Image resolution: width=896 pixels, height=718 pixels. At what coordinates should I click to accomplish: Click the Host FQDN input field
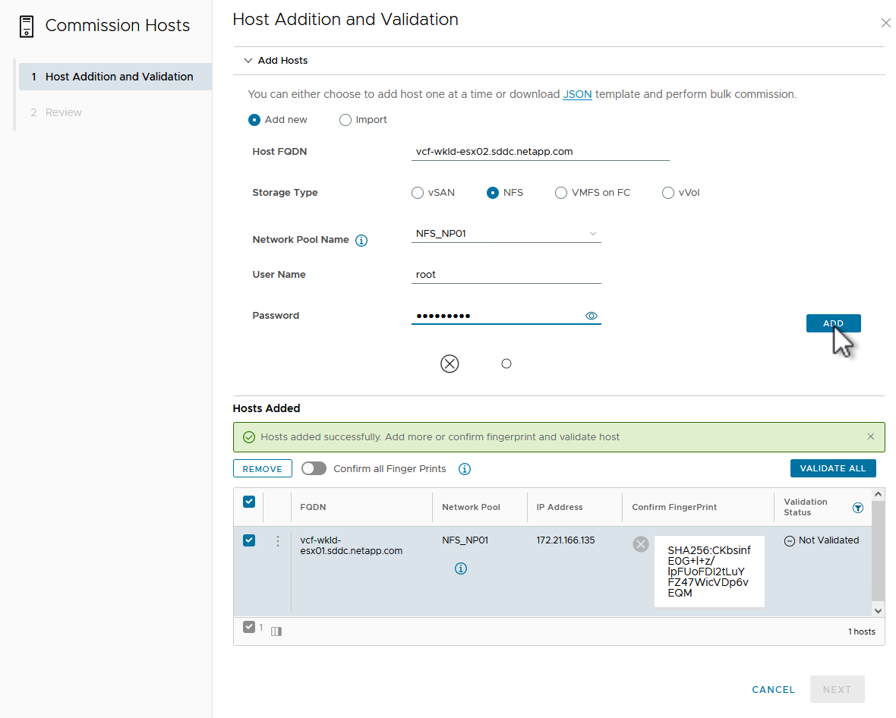coord(539,152)
